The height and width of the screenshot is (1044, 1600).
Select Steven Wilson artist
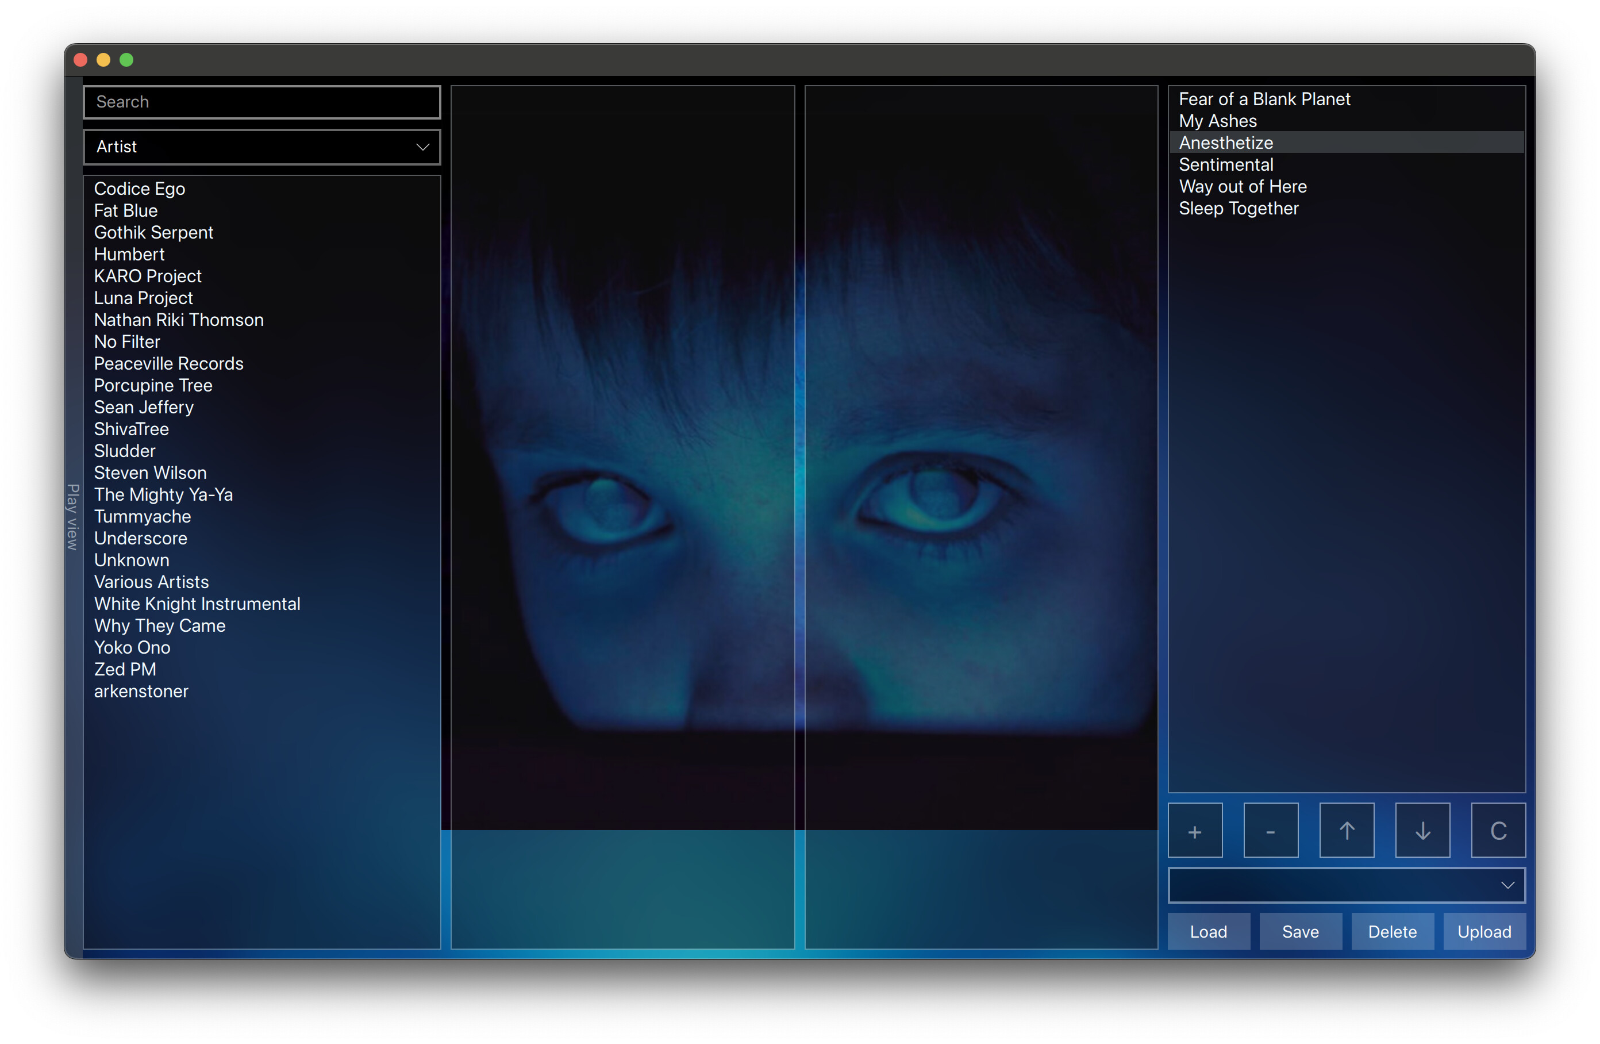pos(150,473)
